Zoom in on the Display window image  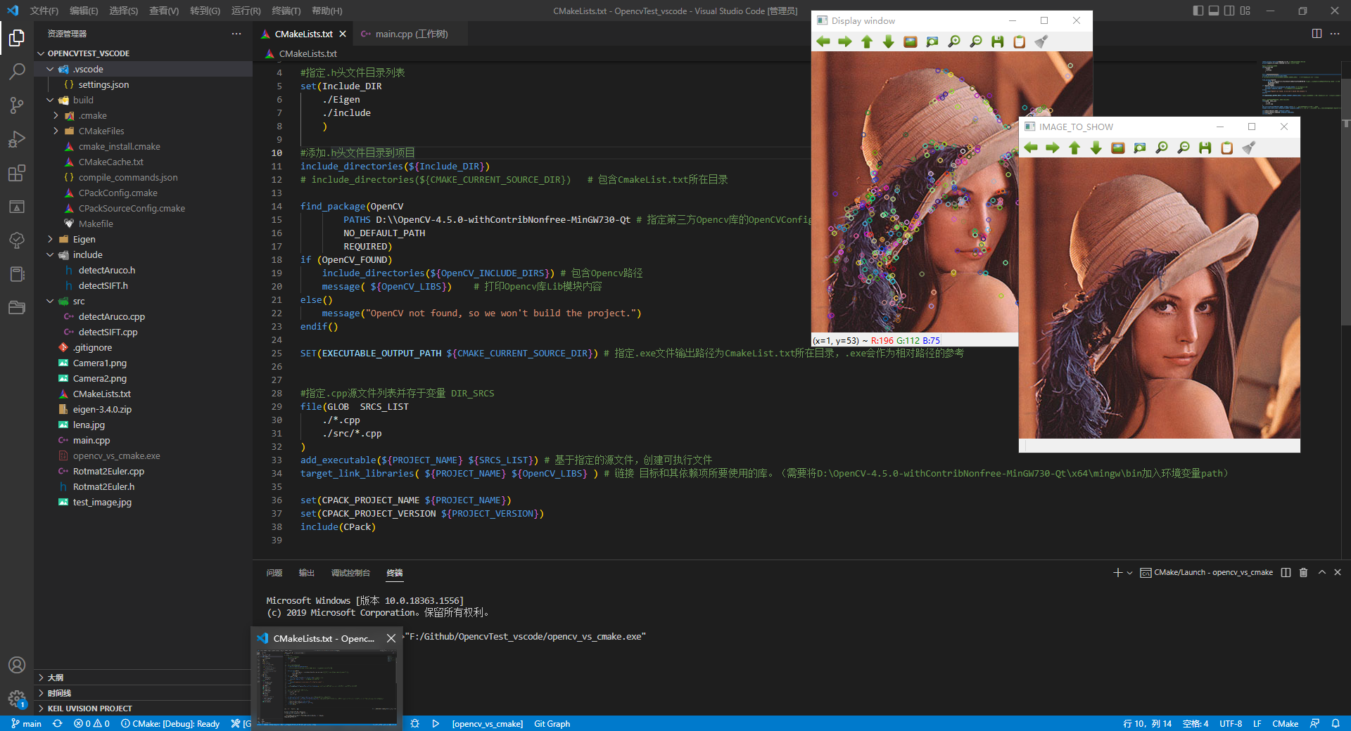954,41
